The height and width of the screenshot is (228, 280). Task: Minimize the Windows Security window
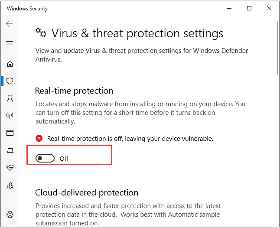(229, 8)
